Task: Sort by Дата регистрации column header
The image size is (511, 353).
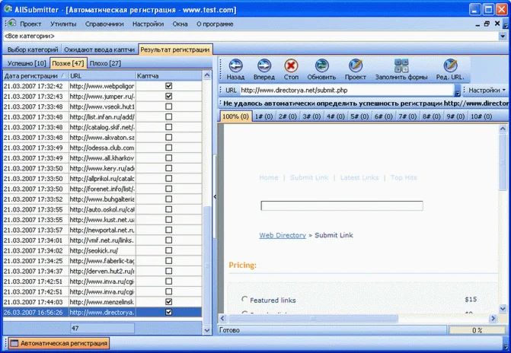Action: (x=35, y=76)
